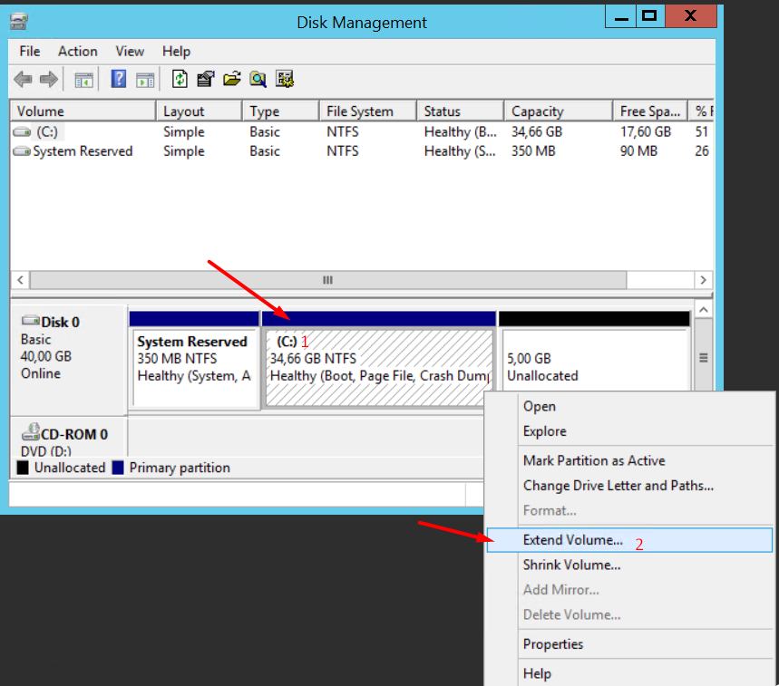Open the Help menu in menu bar
779x686 pixels.
(176, 51)
